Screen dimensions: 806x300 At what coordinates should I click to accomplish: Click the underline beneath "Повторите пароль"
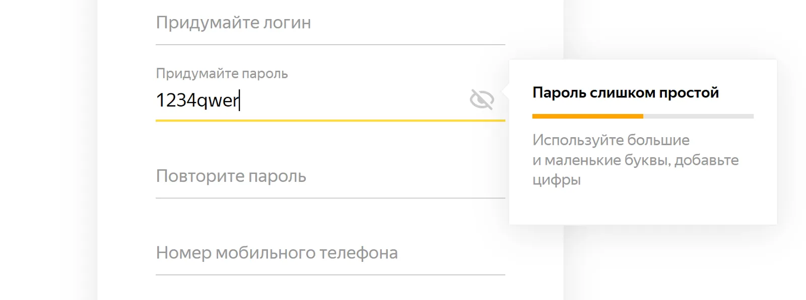point(330,198)
